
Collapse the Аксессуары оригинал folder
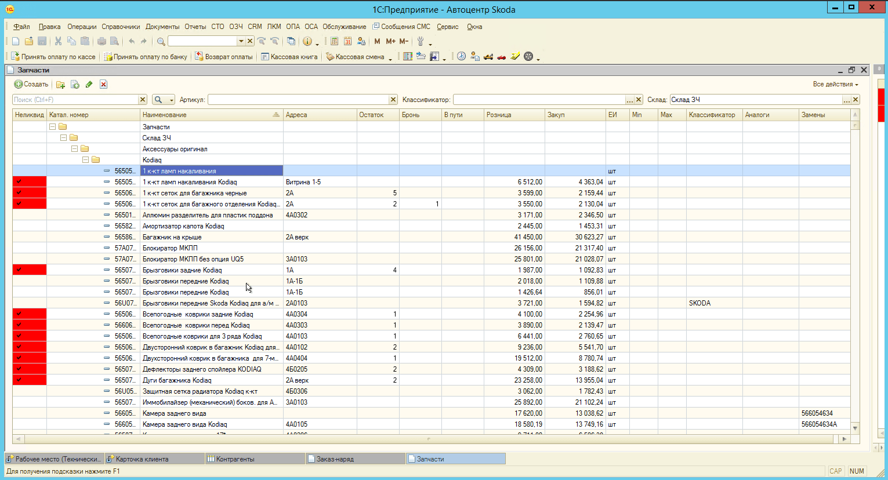pyautogui.click(x=75, y=149)
